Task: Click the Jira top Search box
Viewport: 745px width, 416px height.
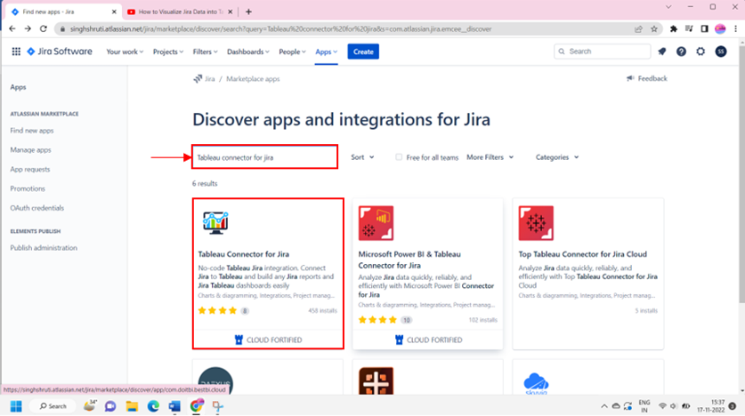Action: click(602, 52)
